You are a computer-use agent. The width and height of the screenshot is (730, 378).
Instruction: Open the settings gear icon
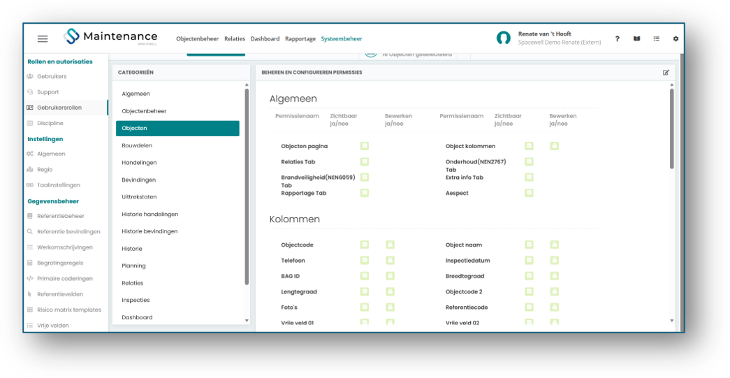point(676,39)
